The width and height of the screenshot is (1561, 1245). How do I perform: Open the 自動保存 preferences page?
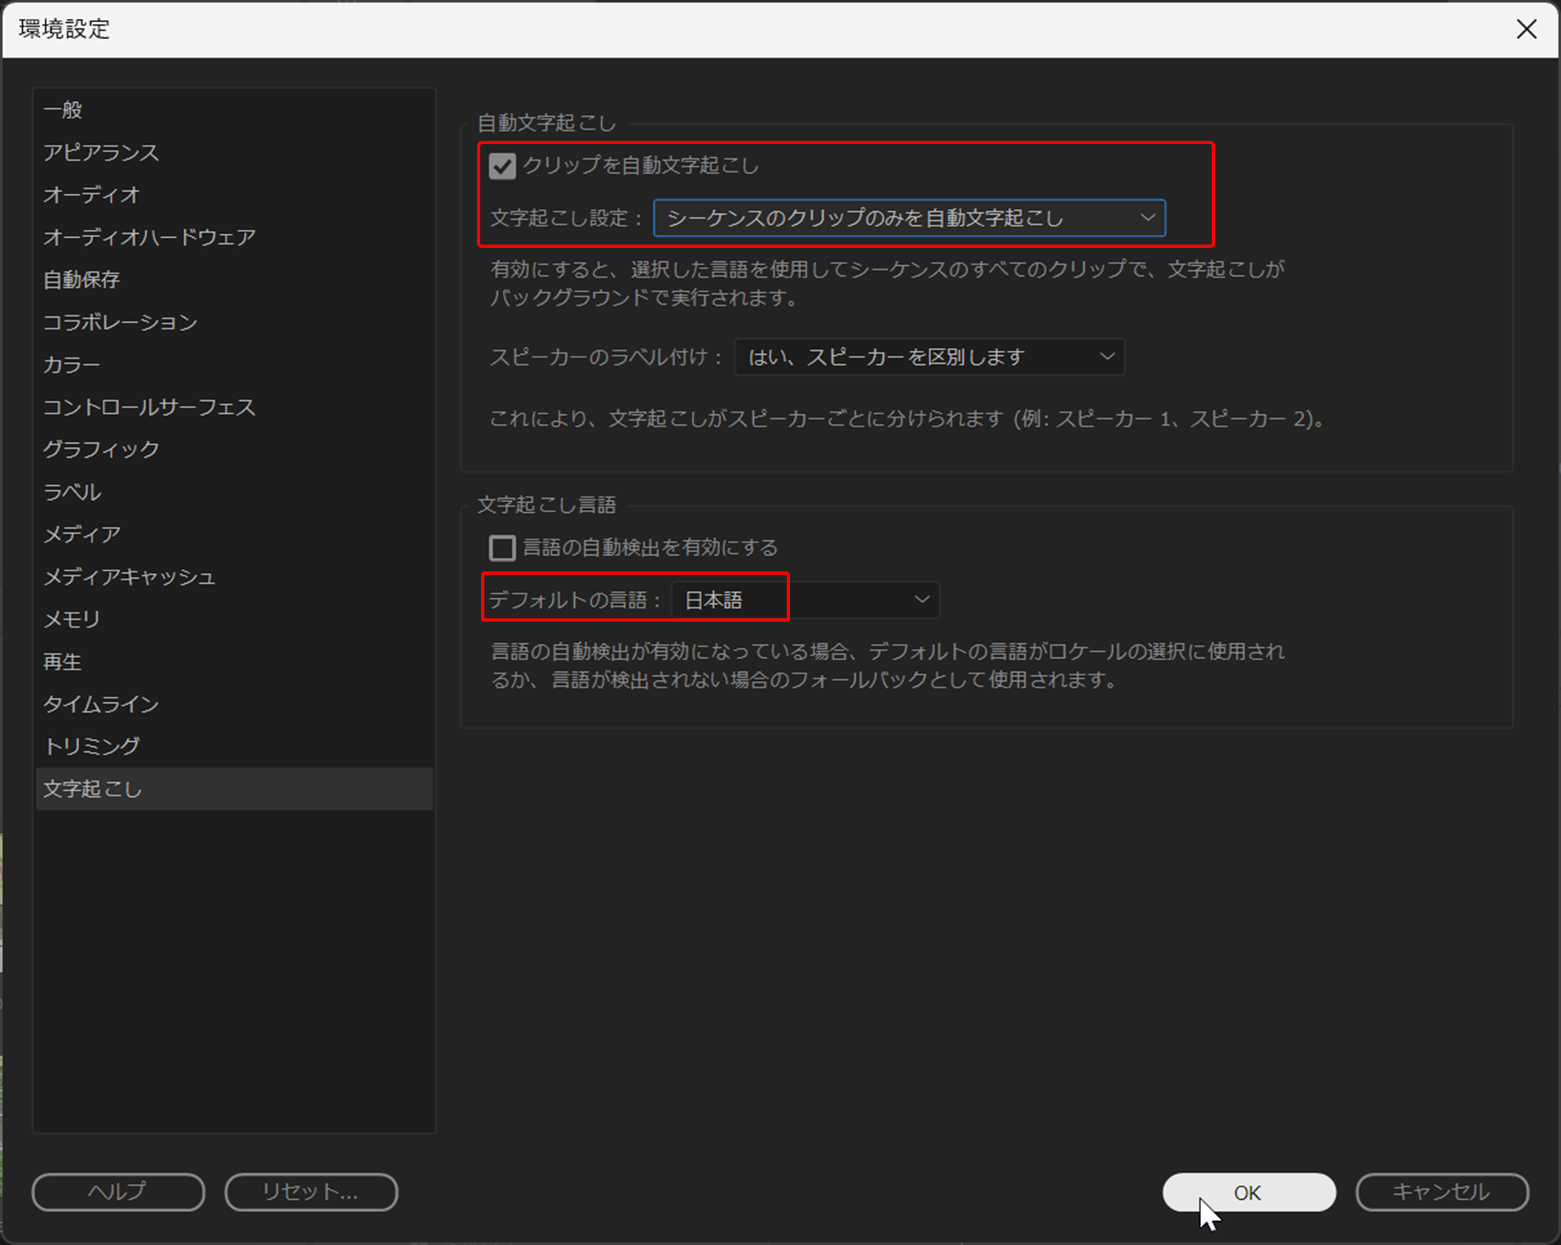click(81, 280)
